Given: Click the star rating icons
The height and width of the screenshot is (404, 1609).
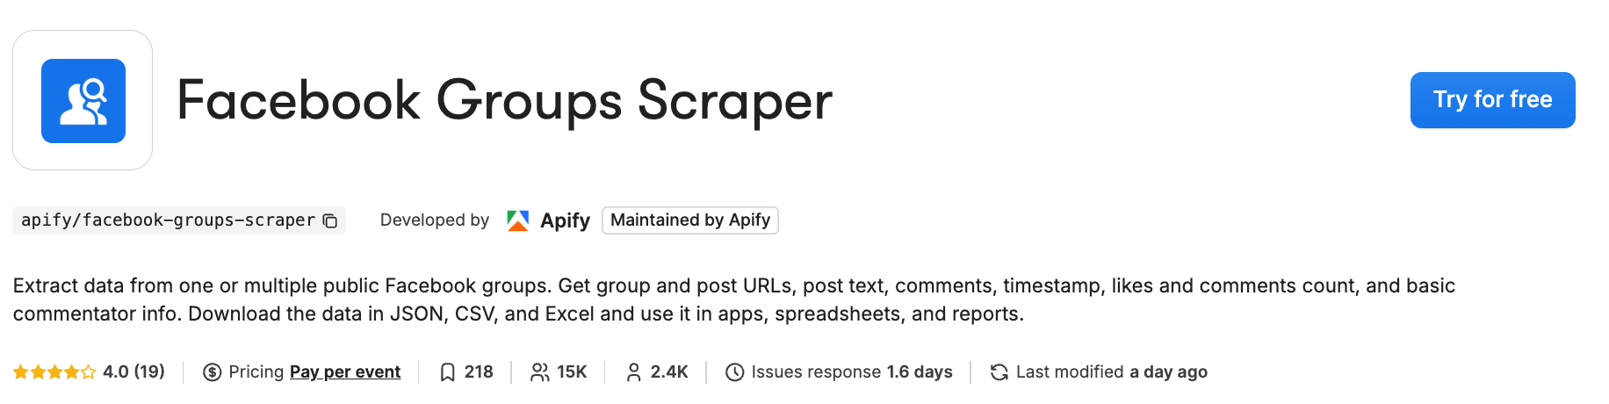Looking at the screenshot, I should 54,372.
